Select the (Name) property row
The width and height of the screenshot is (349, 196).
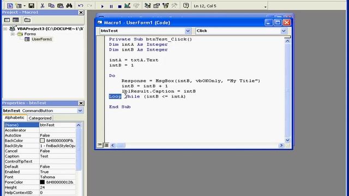40,125
